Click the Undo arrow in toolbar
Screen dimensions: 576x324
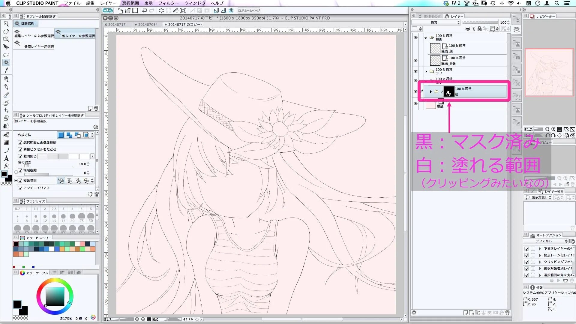click(144, 11)
